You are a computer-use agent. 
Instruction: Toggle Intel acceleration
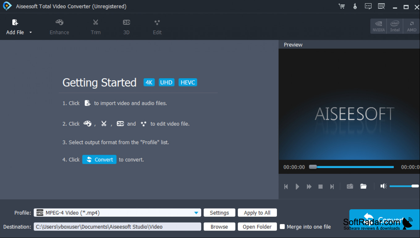[x=395, y=26]
